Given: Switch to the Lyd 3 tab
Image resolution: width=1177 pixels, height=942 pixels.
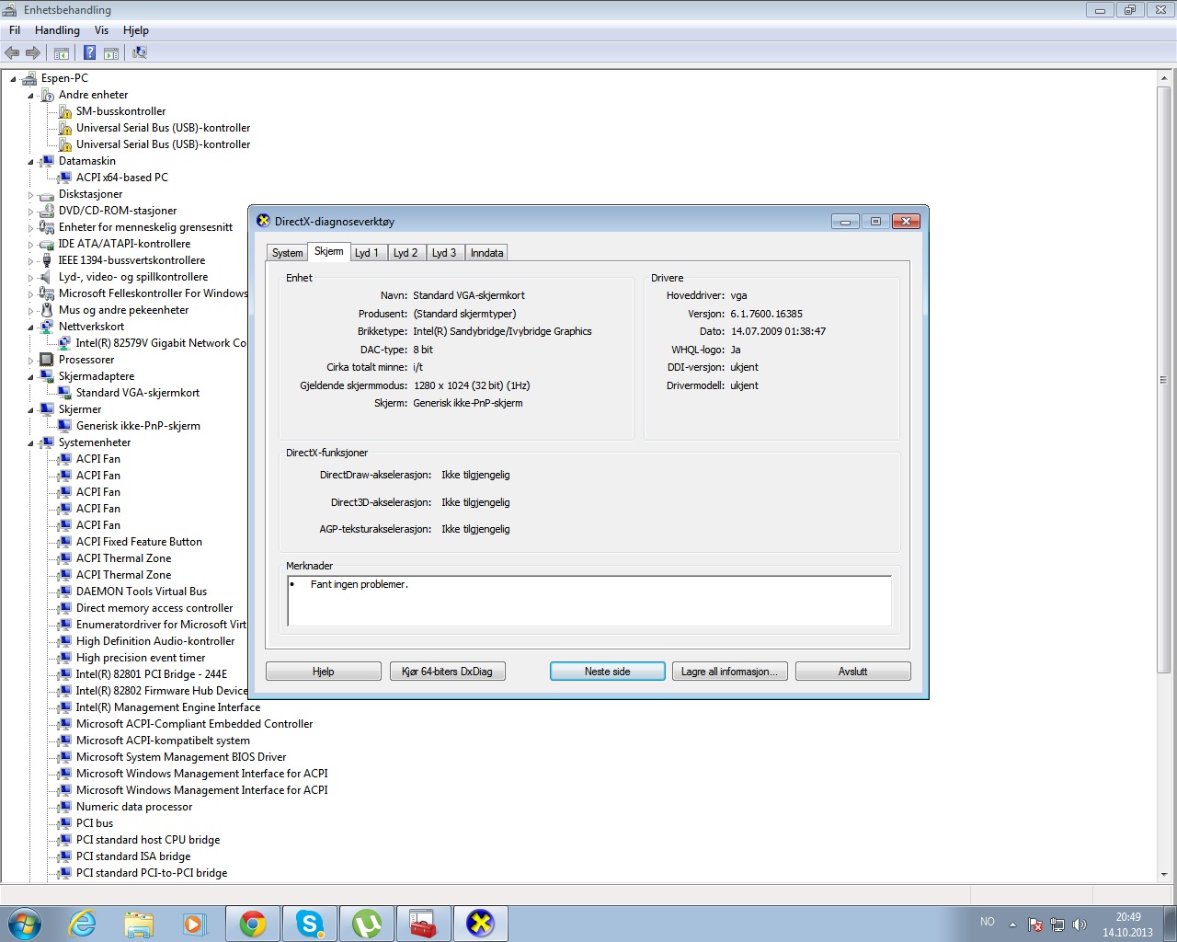Looking at the screenshot, I should (x=444, y=253).
